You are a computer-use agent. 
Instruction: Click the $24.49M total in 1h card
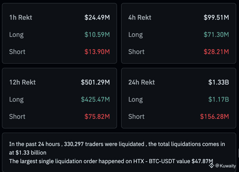pos(97,18)
